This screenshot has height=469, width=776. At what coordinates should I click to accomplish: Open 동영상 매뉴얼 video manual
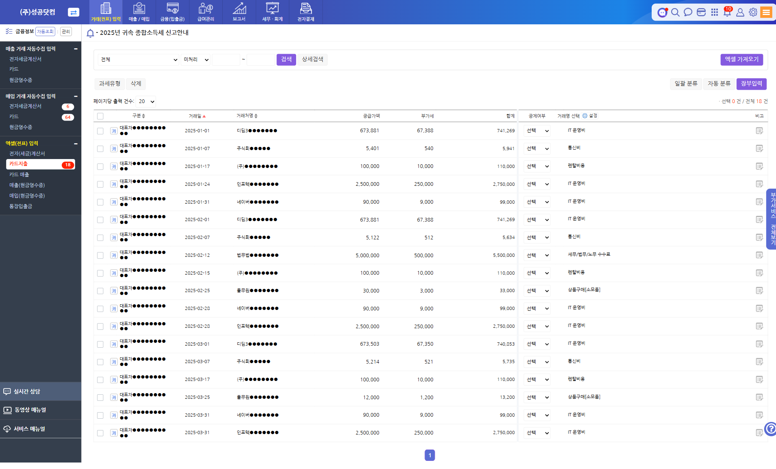pyautogui.click(x=41, y=410)
